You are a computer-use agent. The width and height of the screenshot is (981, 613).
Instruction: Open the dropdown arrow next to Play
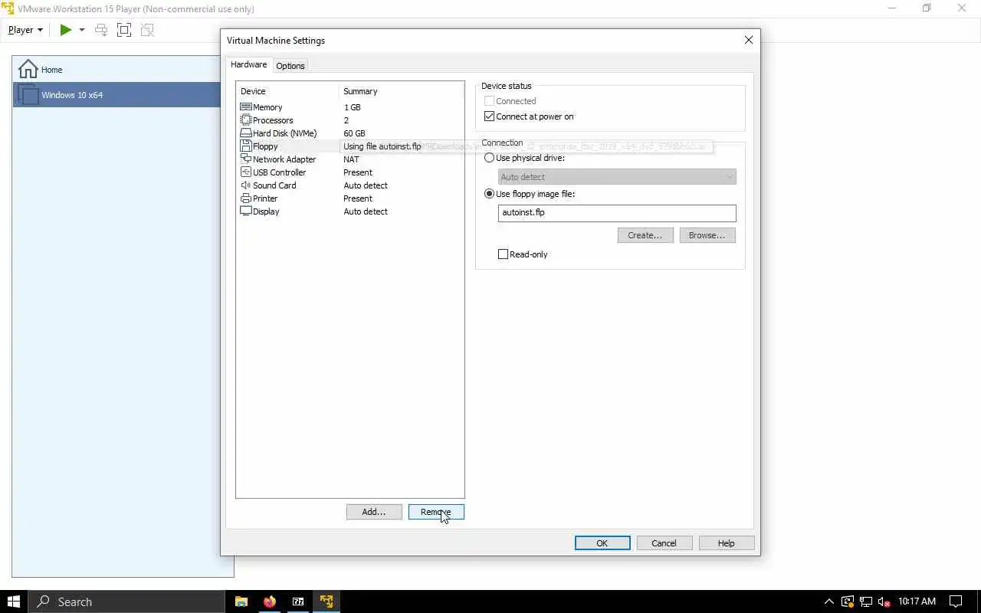[81, 30]
